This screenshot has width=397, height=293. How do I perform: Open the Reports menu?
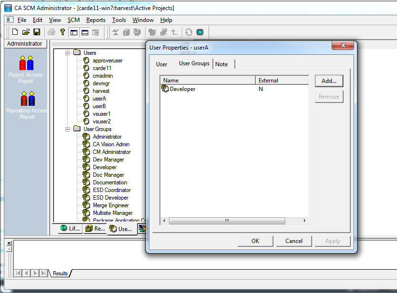click(96, 20)
